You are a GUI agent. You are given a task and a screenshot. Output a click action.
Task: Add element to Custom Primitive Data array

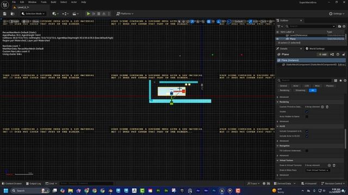click(322, 107)
